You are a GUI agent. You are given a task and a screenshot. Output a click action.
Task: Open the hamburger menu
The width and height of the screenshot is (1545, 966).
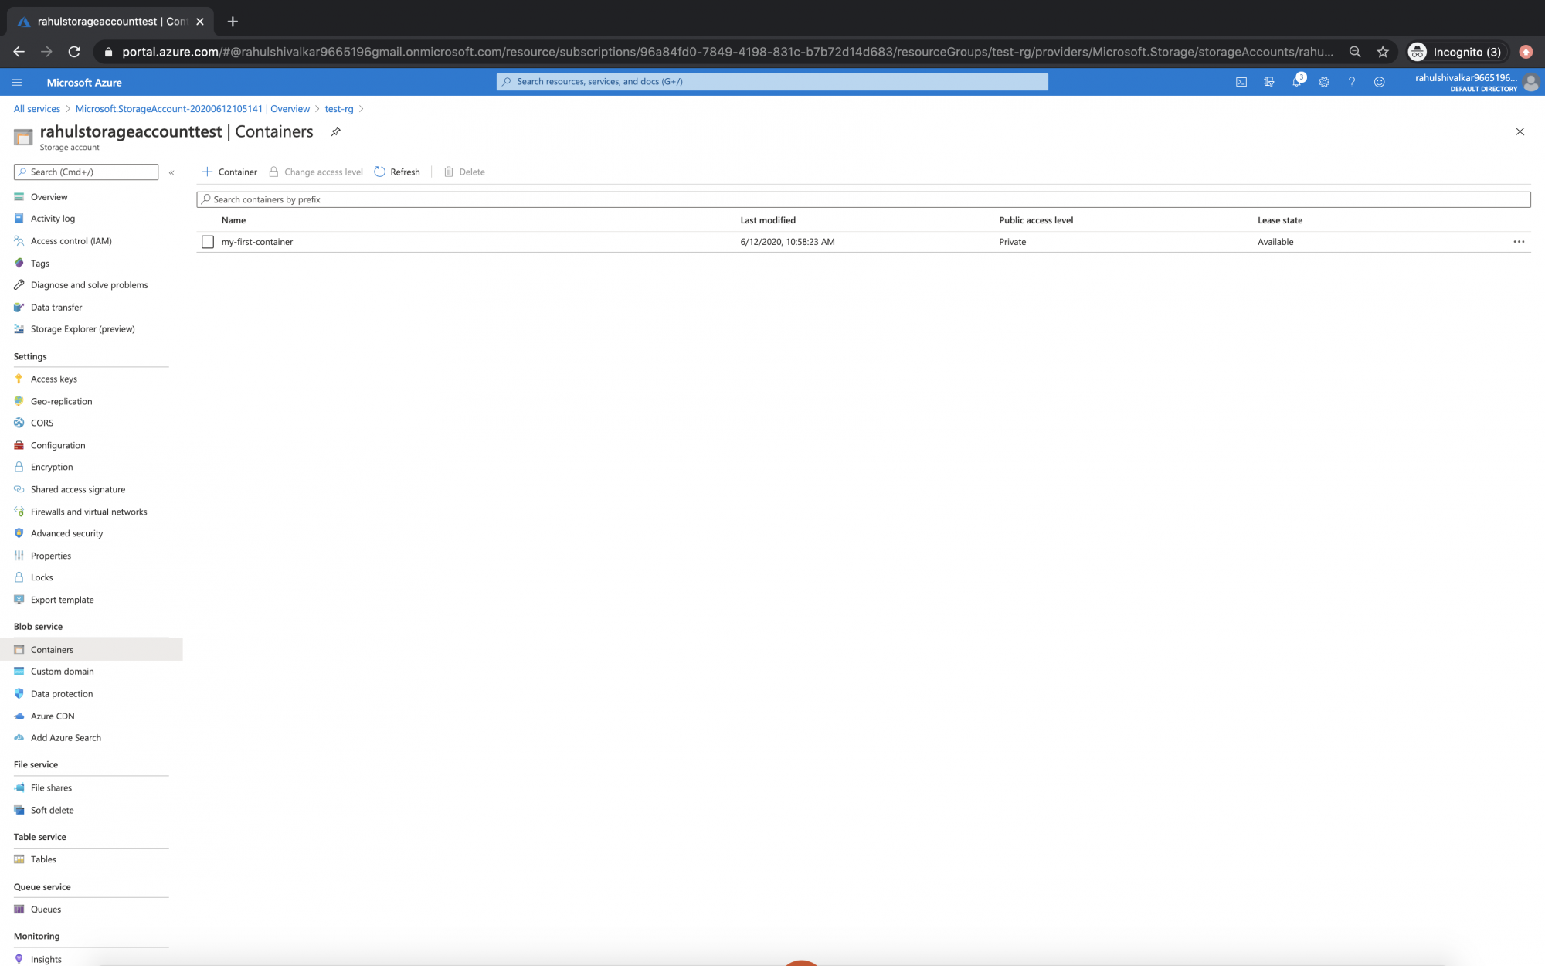tap(16, 82)
